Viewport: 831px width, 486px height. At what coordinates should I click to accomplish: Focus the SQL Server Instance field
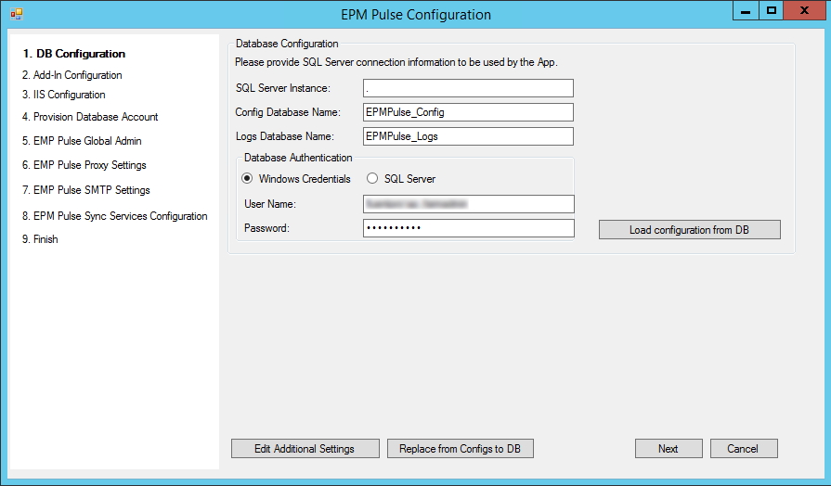(x=468, y=88)
